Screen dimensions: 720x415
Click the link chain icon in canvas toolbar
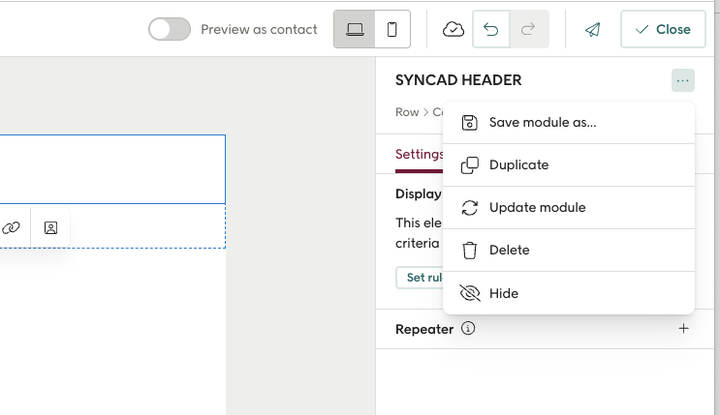(11, 228)
